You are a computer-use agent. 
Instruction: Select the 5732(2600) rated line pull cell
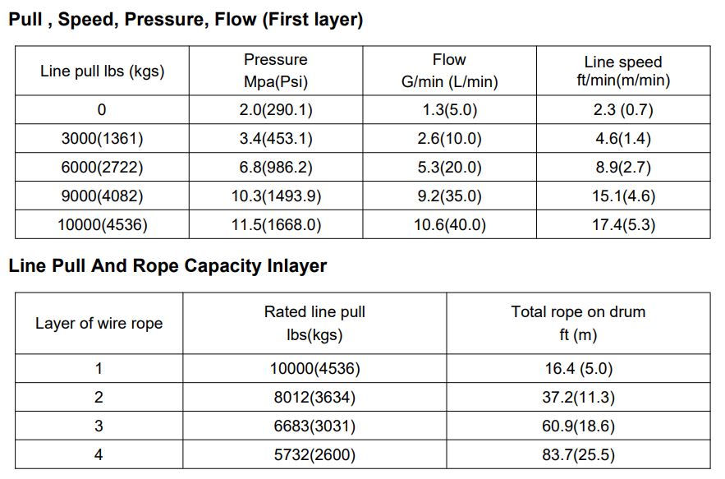[314, 454]
